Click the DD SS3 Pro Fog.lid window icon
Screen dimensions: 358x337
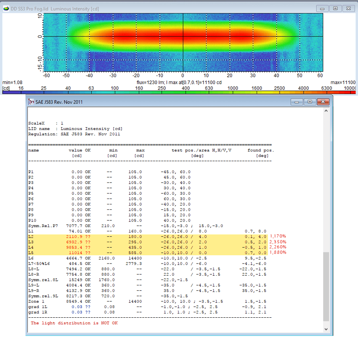click(x=6, y=9)
